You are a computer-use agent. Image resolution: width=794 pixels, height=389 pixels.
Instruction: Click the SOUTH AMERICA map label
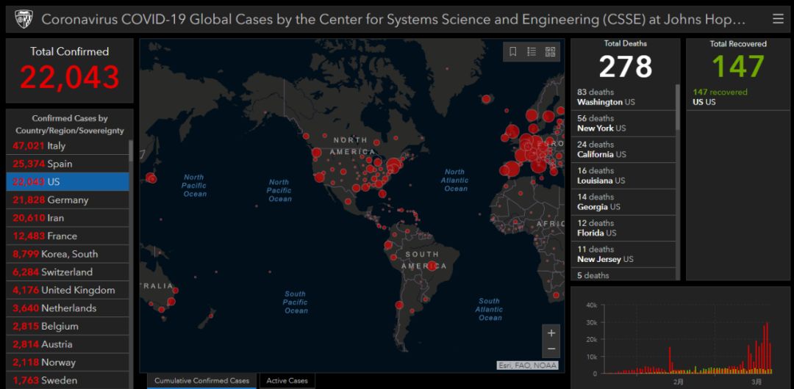424,260
